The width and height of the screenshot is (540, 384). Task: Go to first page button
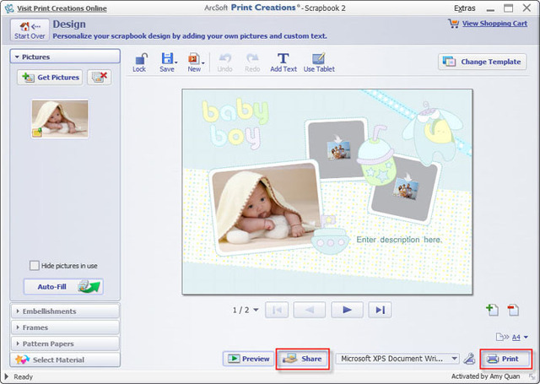pos(277,310)
